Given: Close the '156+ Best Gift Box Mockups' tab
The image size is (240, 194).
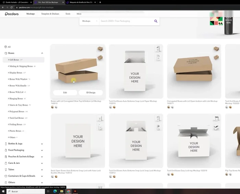Looking at the screenshot, I should pos(63,2).
